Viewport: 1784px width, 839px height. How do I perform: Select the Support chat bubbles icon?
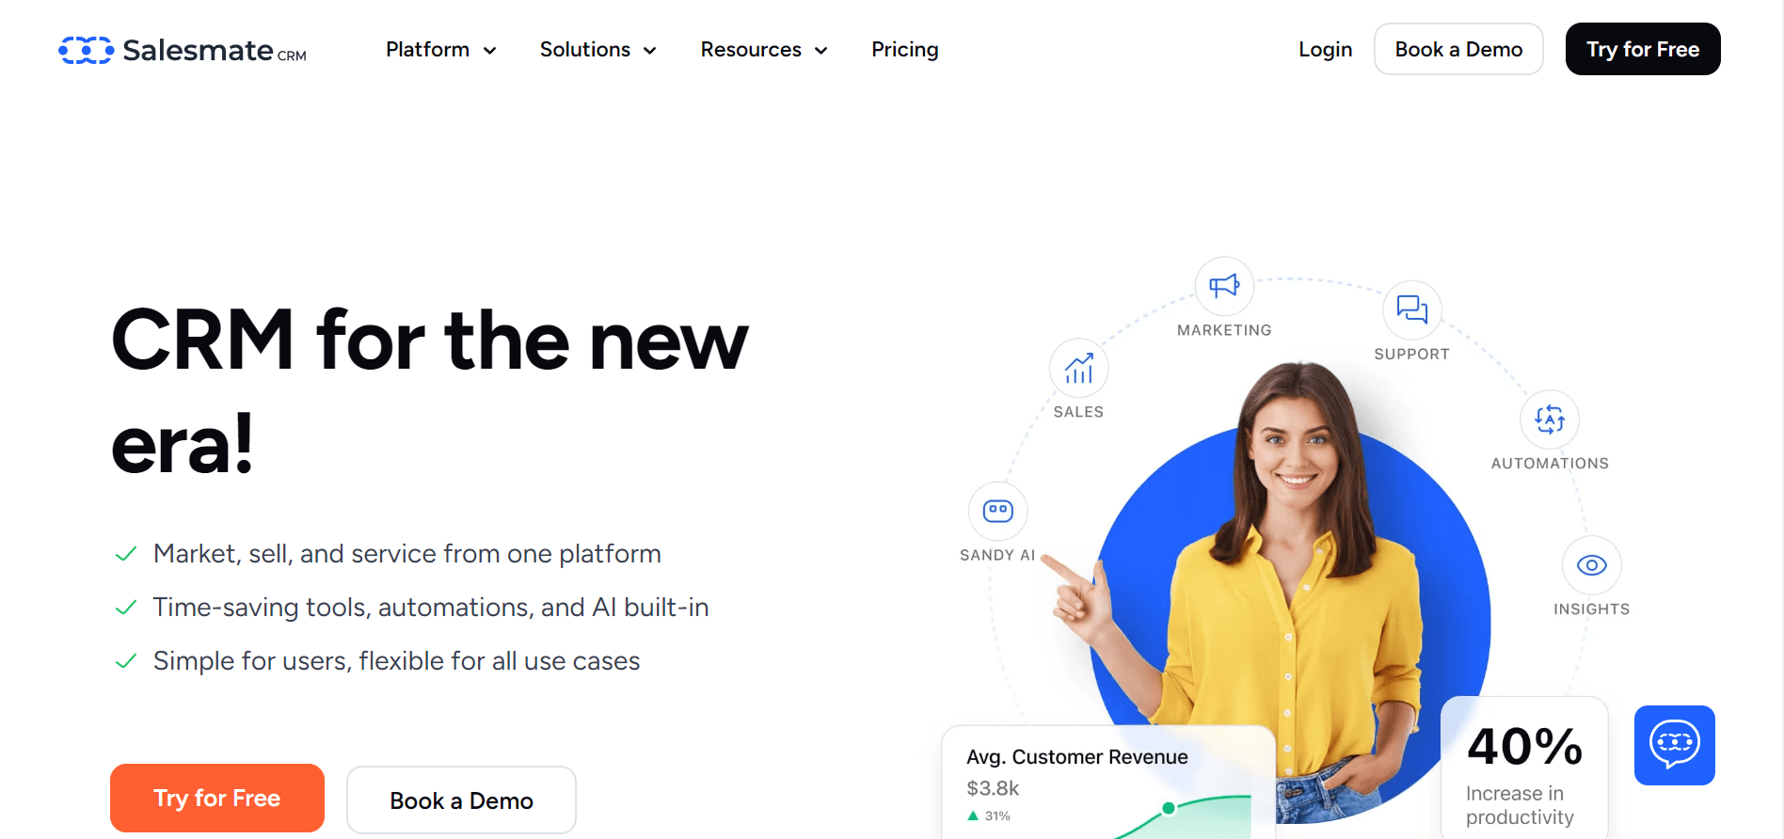click(x=1411, y=309)
